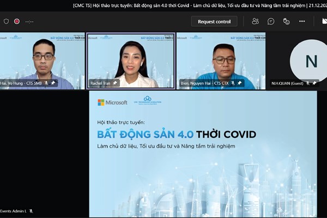
Task: Click muted mic icon beside Events Admin
Action: pyautogui.click(x=31, y=211)
